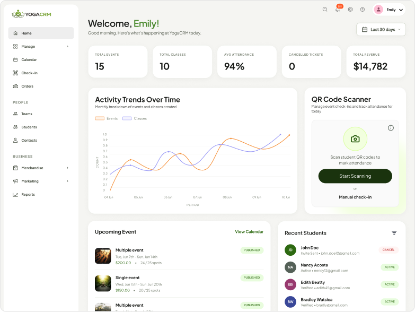The image size is (415, 312).
Task: Click Total Revenue $14,782 card
Action: pos(376,62)
